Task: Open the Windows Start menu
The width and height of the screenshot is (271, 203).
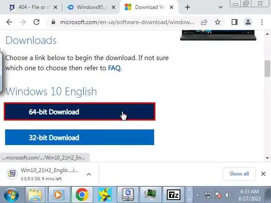Action: coord(11,195)
